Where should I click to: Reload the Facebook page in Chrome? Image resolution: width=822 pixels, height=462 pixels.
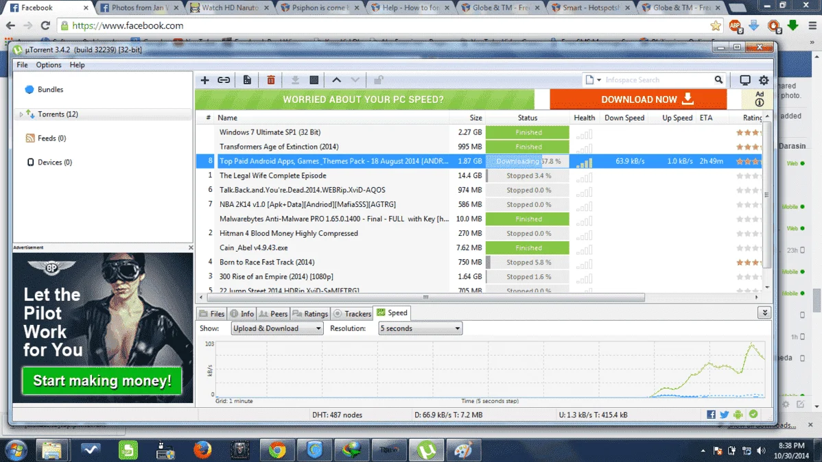pos(45,25)
